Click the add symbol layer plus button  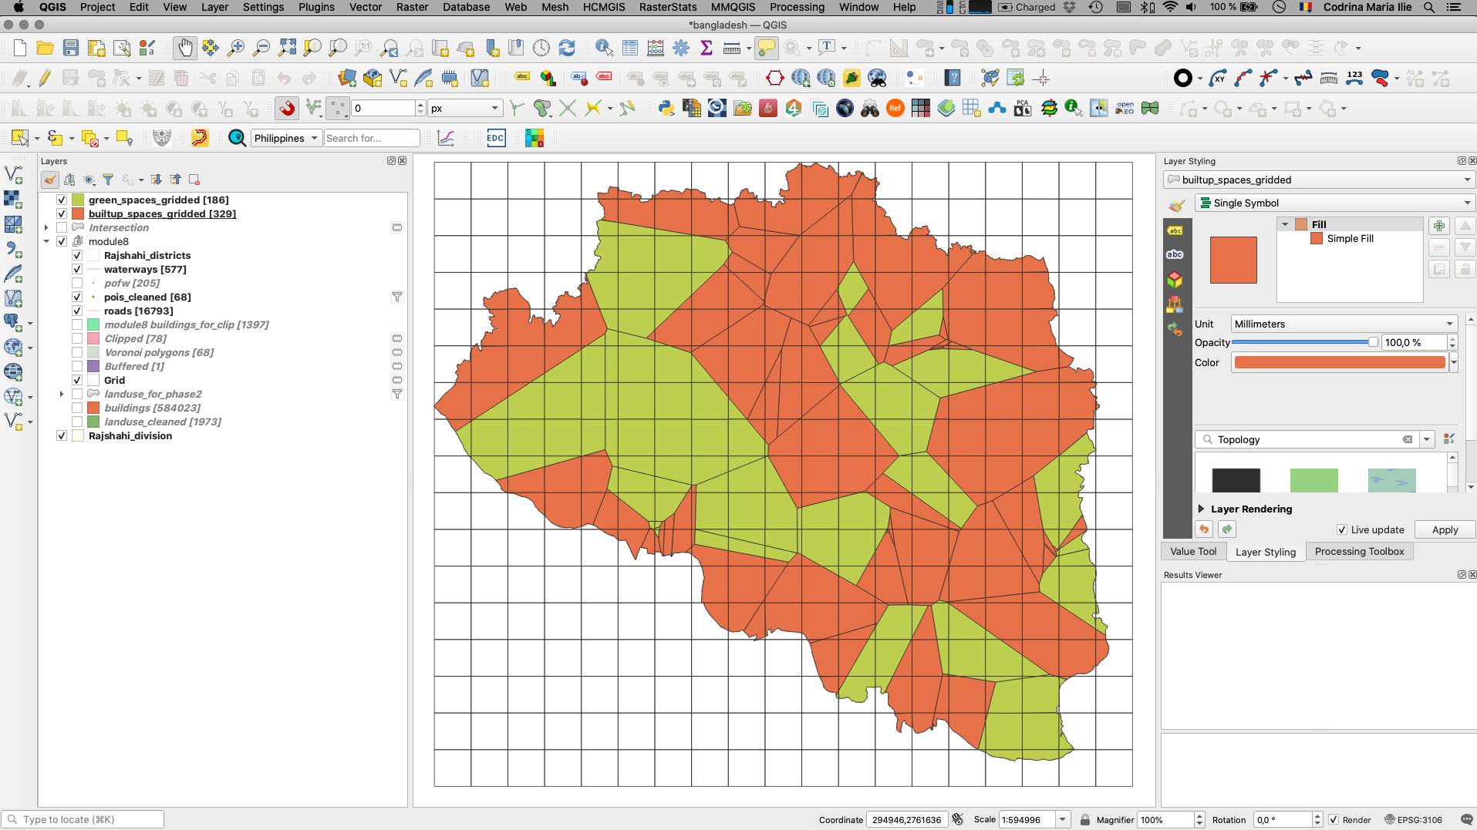pos(1439,226)
